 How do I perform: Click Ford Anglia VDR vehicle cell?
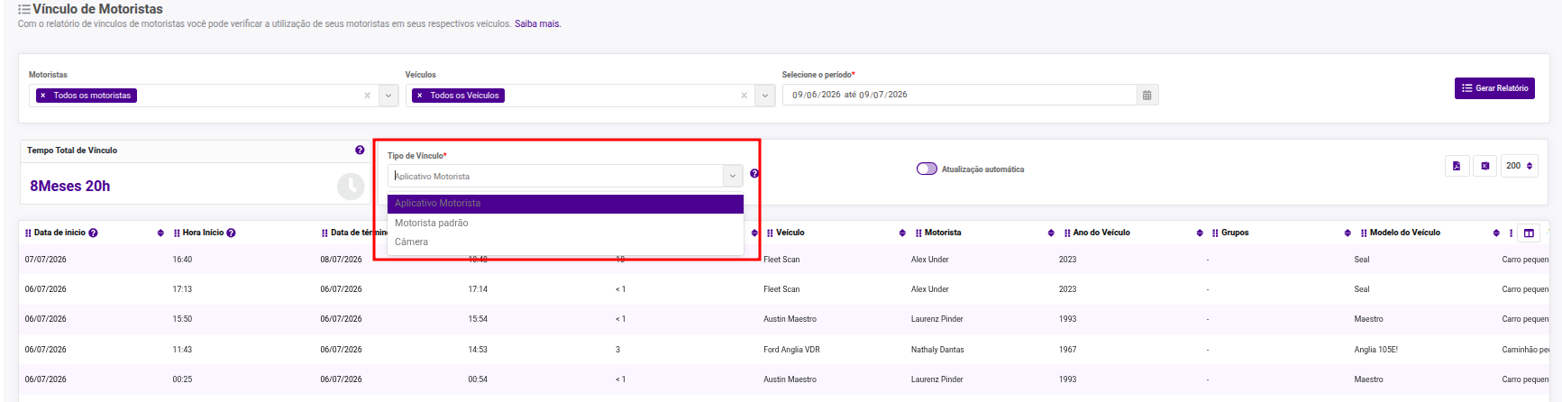791,350
